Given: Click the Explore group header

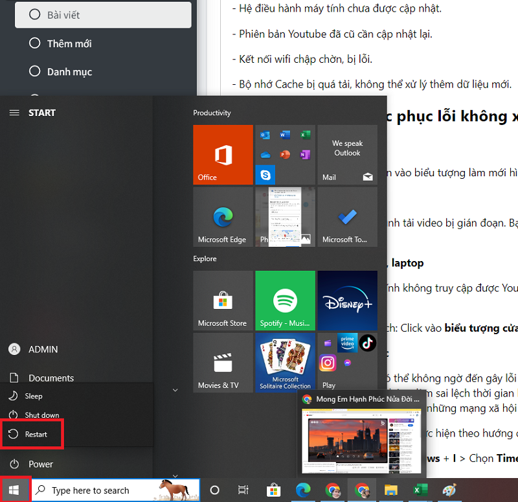Looking at the screenshot, I should pyautogui.click(x=205, y=258).
